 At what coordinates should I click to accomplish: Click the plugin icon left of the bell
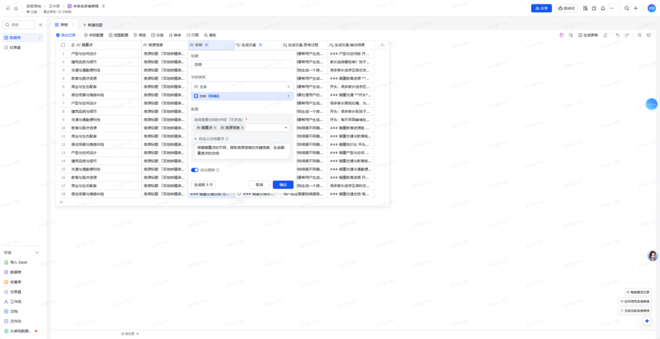pyautogui.click(x=594, y=8)
